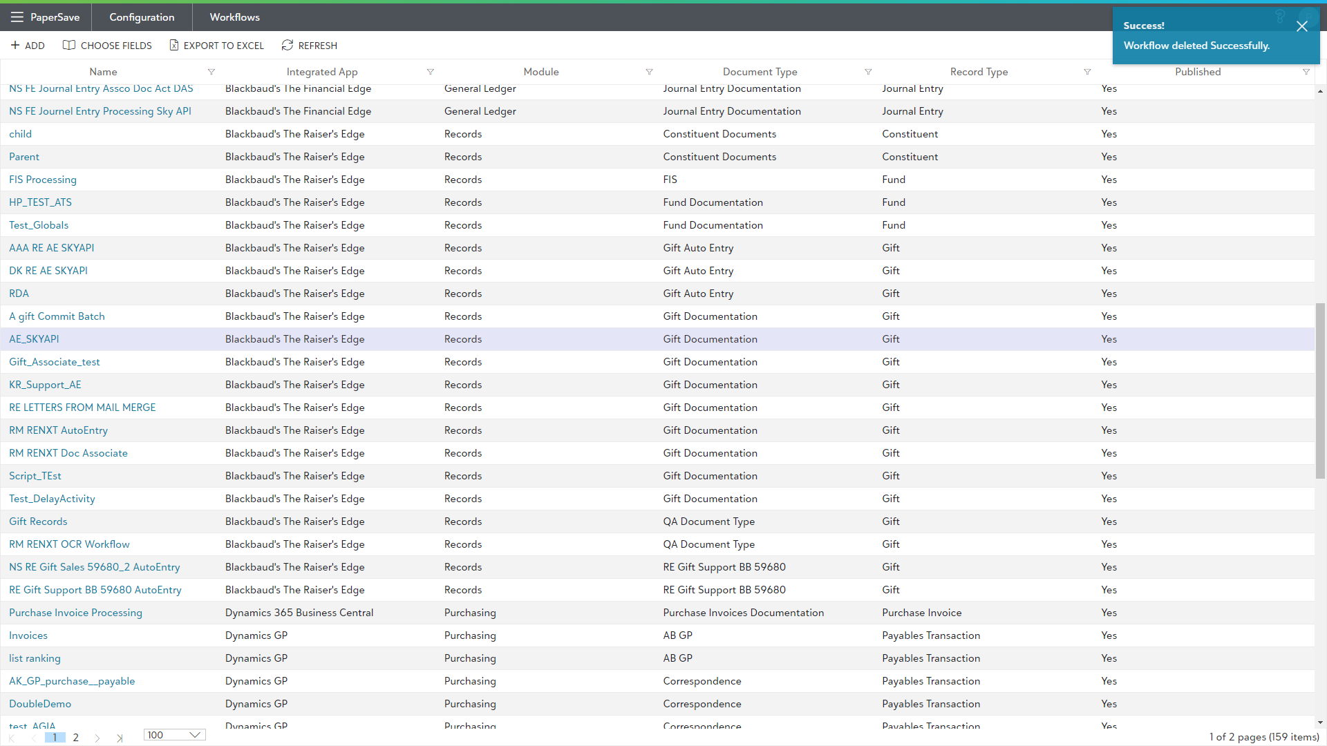The image size is (1327, 746).
Task: Jump to last page arrow
Action: [x=120, y=738]
